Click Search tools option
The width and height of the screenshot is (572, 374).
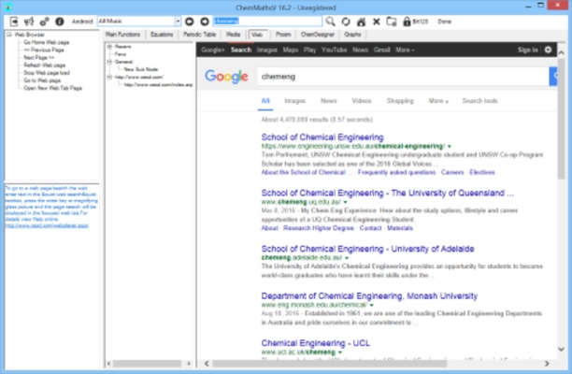coord(479,101)
